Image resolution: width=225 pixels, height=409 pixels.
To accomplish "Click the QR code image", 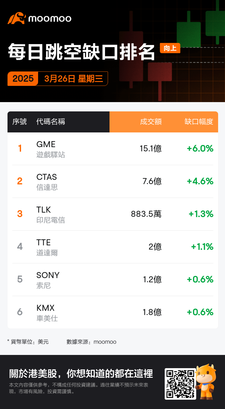I will tap(180, 384).
